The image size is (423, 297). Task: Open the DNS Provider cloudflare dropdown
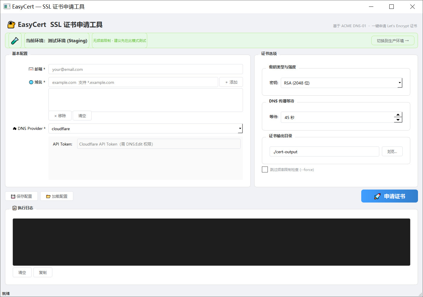pos(146,129)
